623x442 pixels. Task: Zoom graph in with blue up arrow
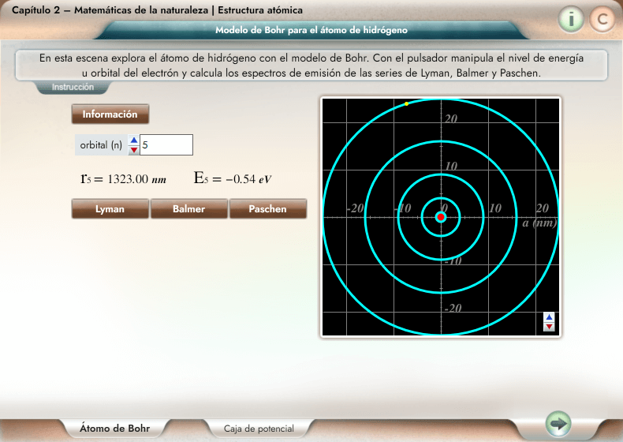tap(549, 317)
